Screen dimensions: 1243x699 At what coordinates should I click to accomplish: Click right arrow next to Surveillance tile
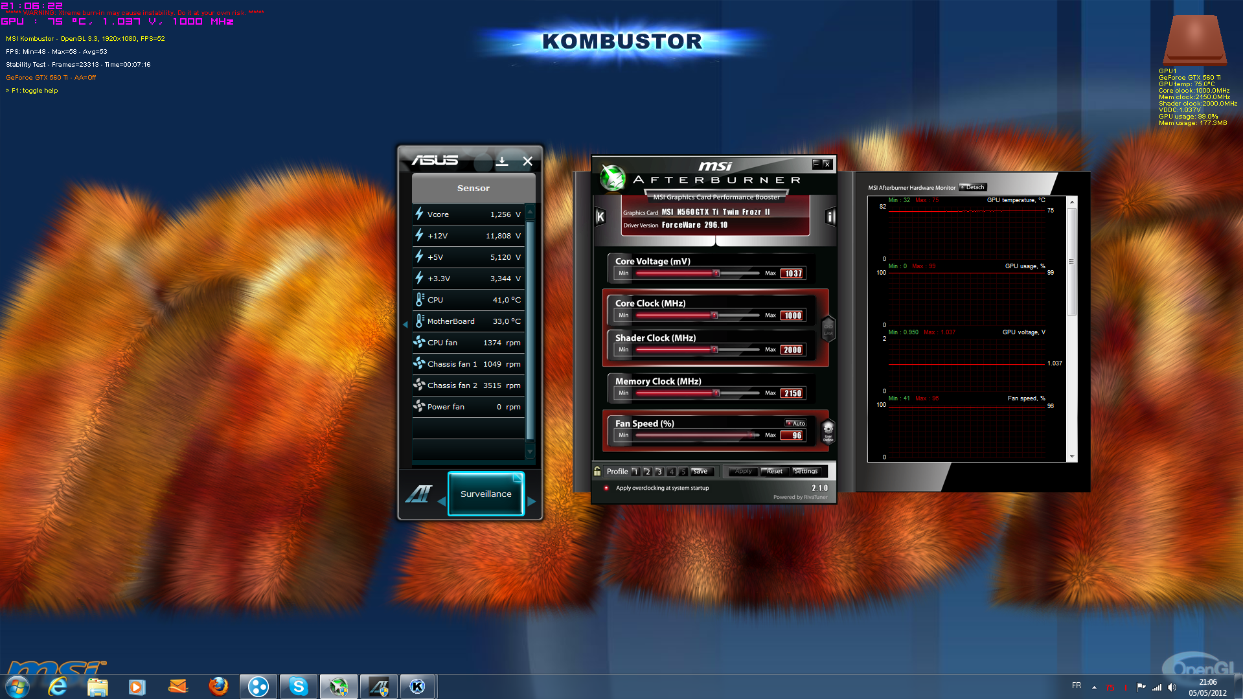click(532, 501)
